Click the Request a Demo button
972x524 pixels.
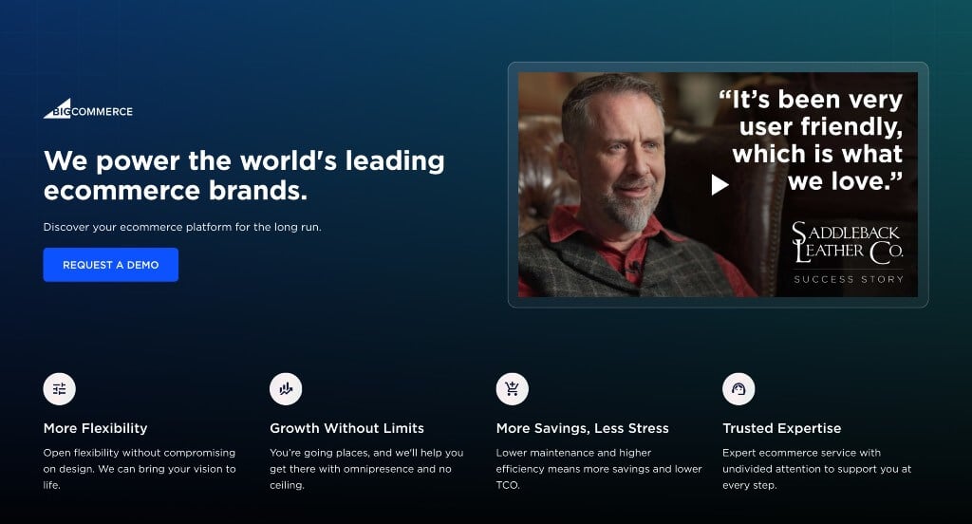(x=111, y=265)
